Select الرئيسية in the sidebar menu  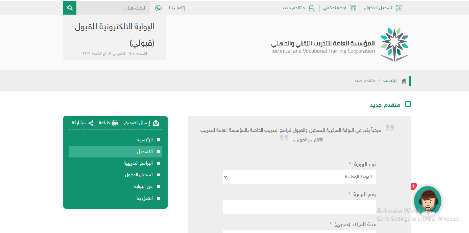click(x=145, y=140)
